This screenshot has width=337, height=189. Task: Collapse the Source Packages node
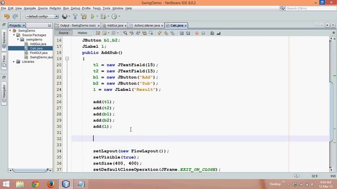coord(14,35)
